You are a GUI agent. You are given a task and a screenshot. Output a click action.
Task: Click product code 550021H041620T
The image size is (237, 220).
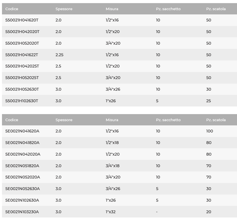tap(22, 20)
